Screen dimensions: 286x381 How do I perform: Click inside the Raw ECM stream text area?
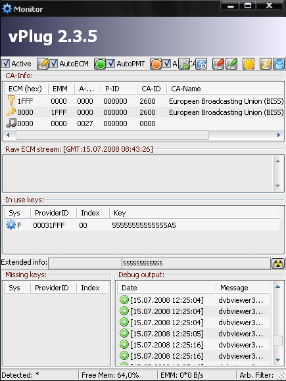(x=137, y=173)
